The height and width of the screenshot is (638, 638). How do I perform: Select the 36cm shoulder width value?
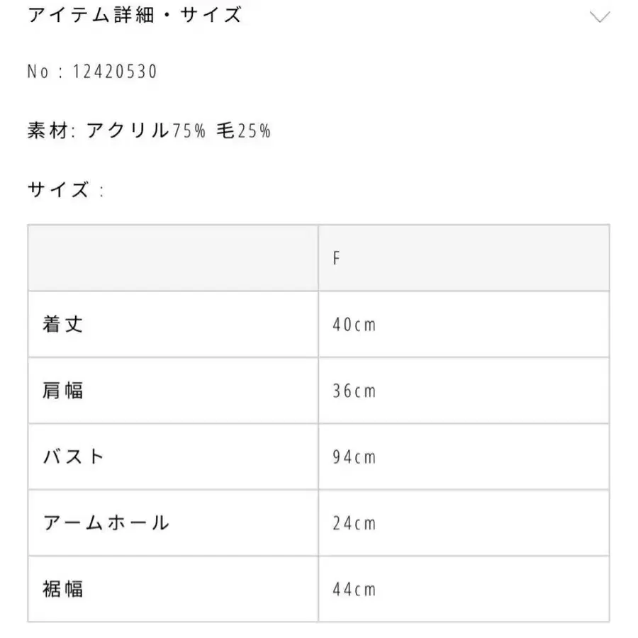pos(354,391)
